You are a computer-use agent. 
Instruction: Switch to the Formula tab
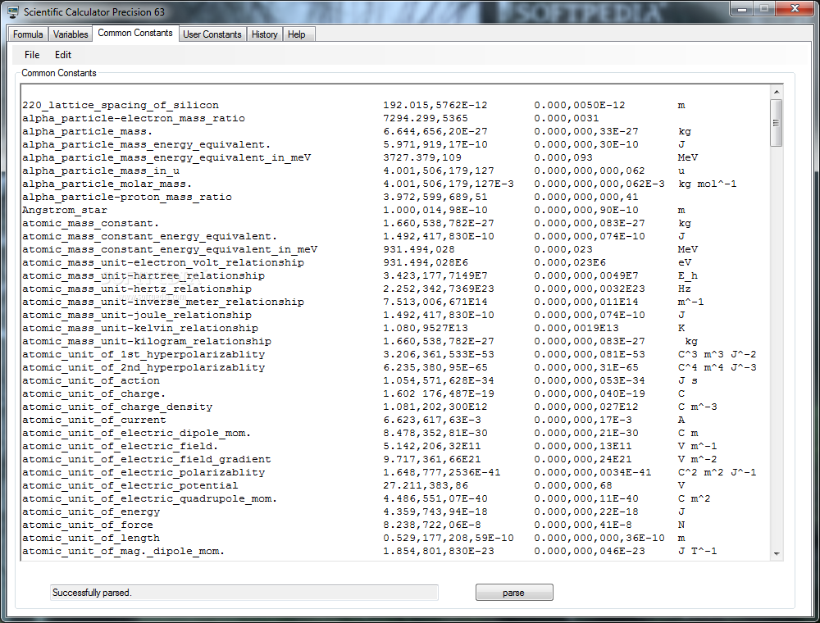28,34
